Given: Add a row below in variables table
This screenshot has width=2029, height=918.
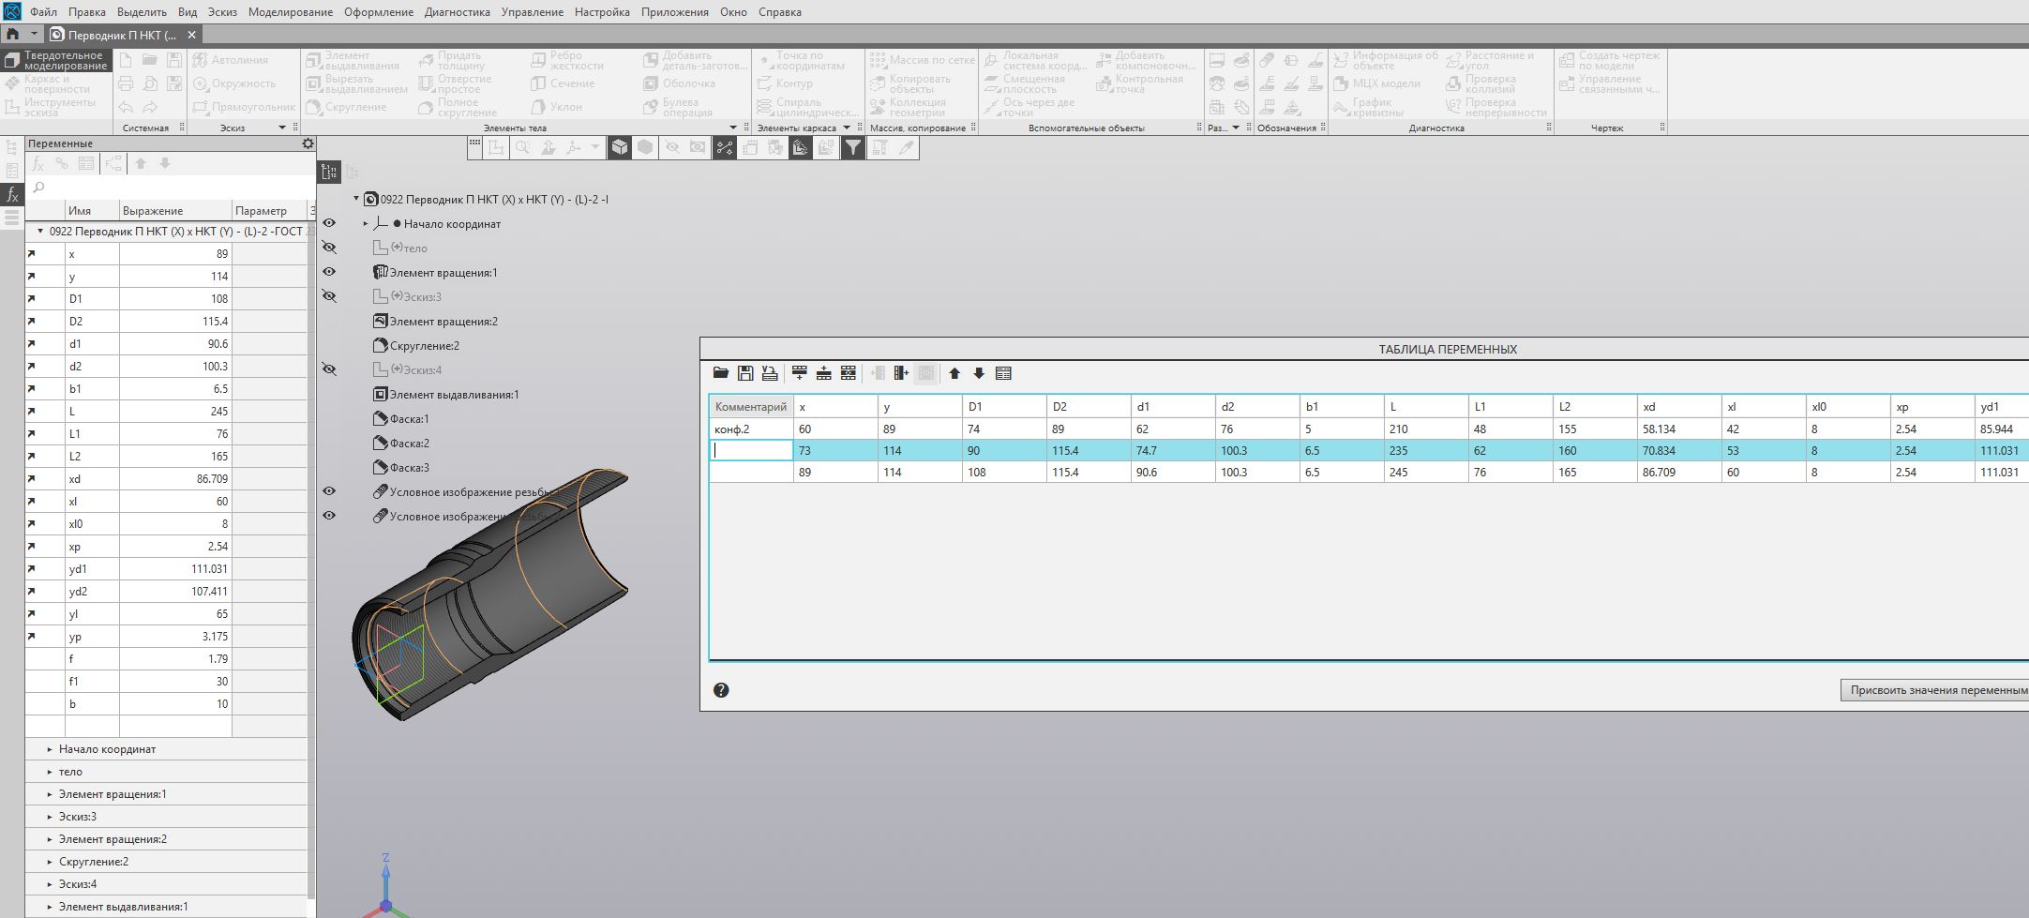Looking at the screenshot, I should coord(800,373).
